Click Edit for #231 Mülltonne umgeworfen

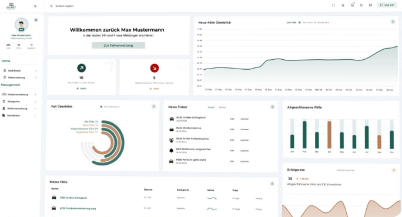(x=232, y=151)
